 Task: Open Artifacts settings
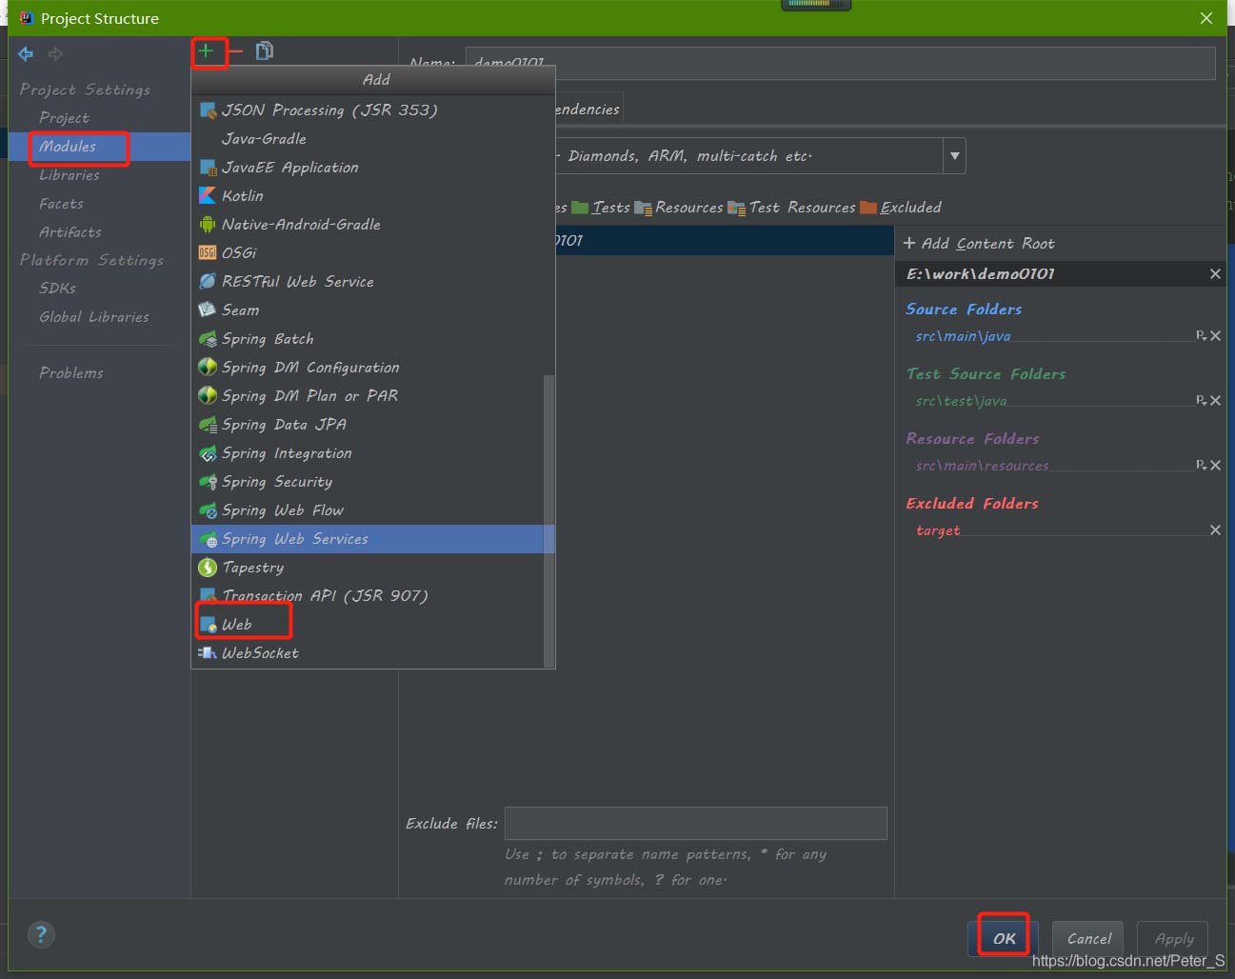tap(70, 232)
